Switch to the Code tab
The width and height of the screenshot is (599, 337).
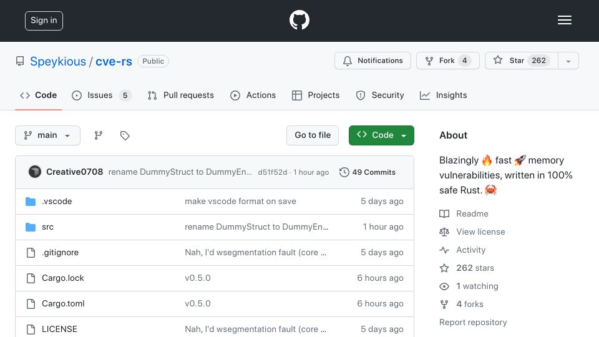pos(39,95)
